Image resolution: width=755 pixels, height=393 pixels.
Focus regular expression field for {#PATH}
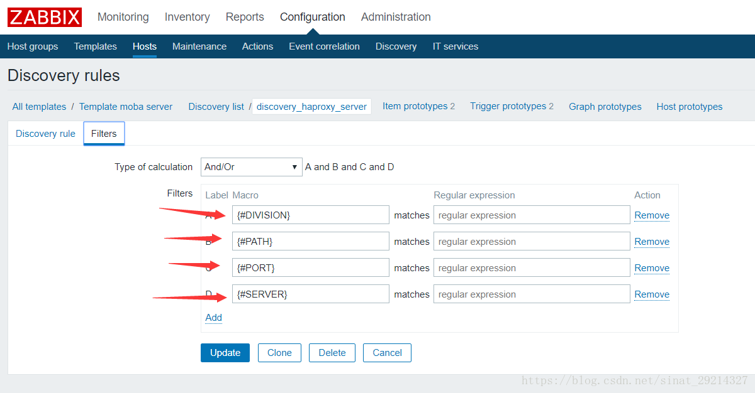(532, 241)
